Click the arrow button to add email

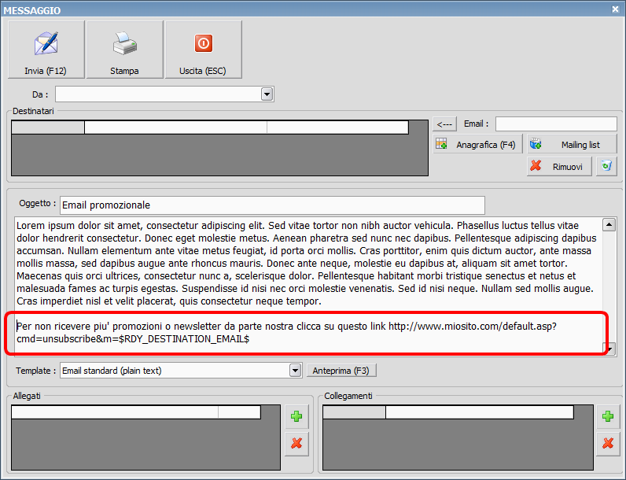click(444, 124)
